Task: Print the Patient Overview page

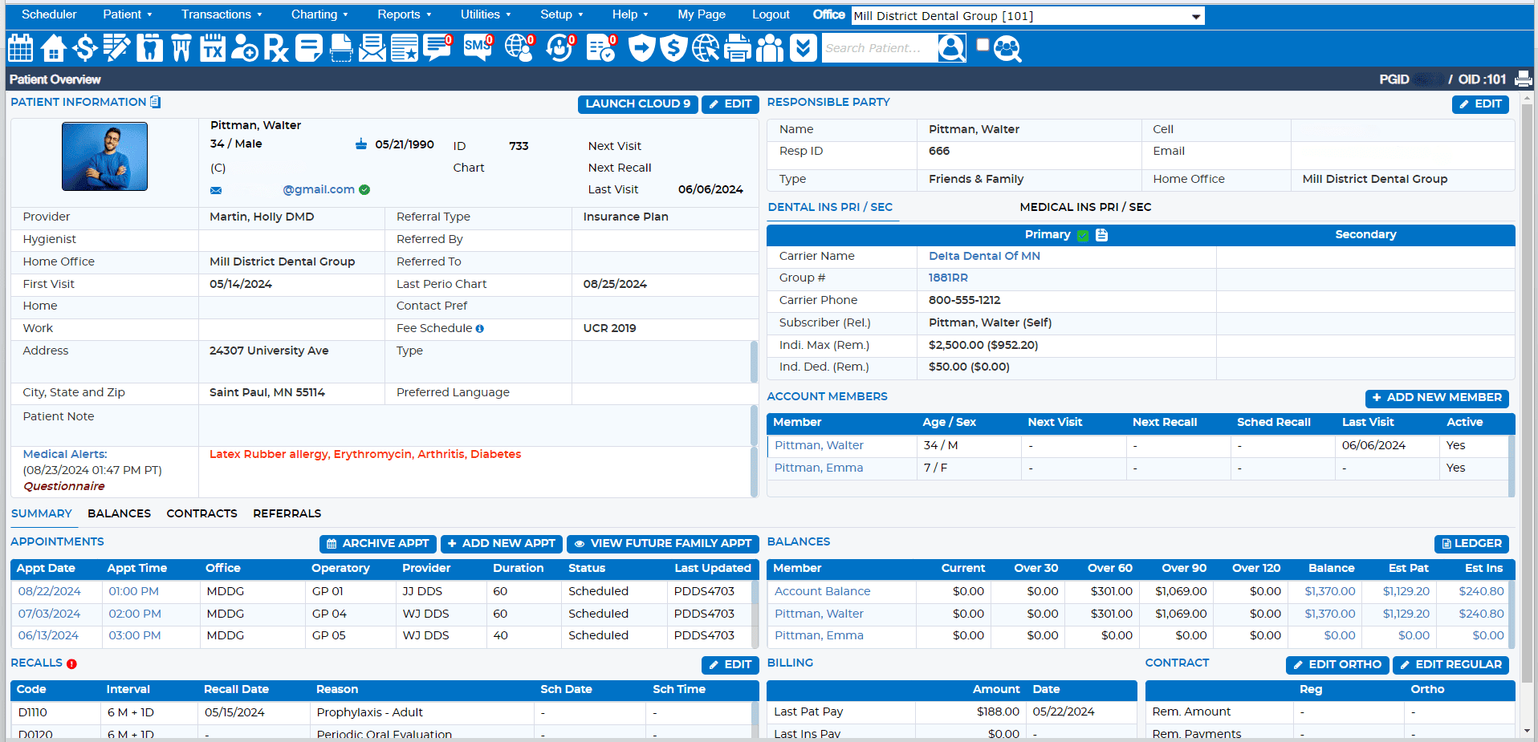Action: pos(1523,79)
